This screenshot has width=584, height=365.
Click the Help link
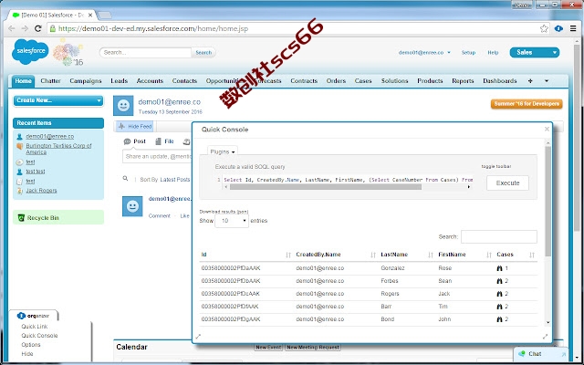click(493, 53)
